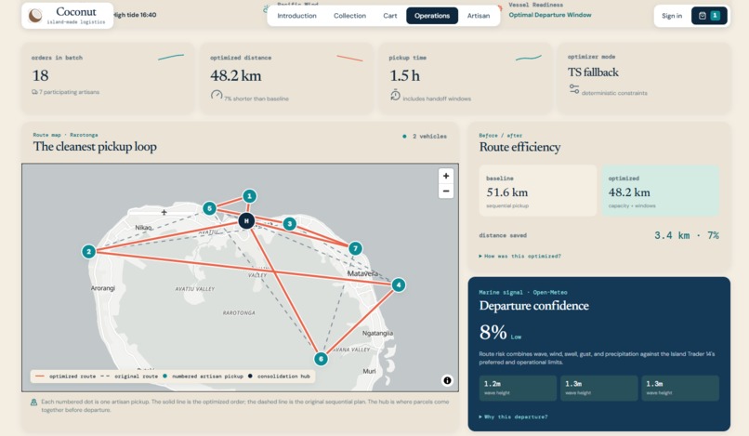Image resolution: width=749 pixels, height=436 pixels.
Task: Click 'includes handoff windows' text
Action: 437,99
